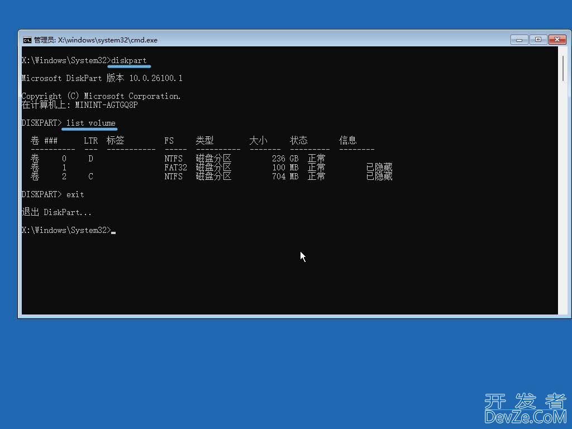572x429 pixels.
Task: Click the 'exit' command text
Action: pos(75,194)
